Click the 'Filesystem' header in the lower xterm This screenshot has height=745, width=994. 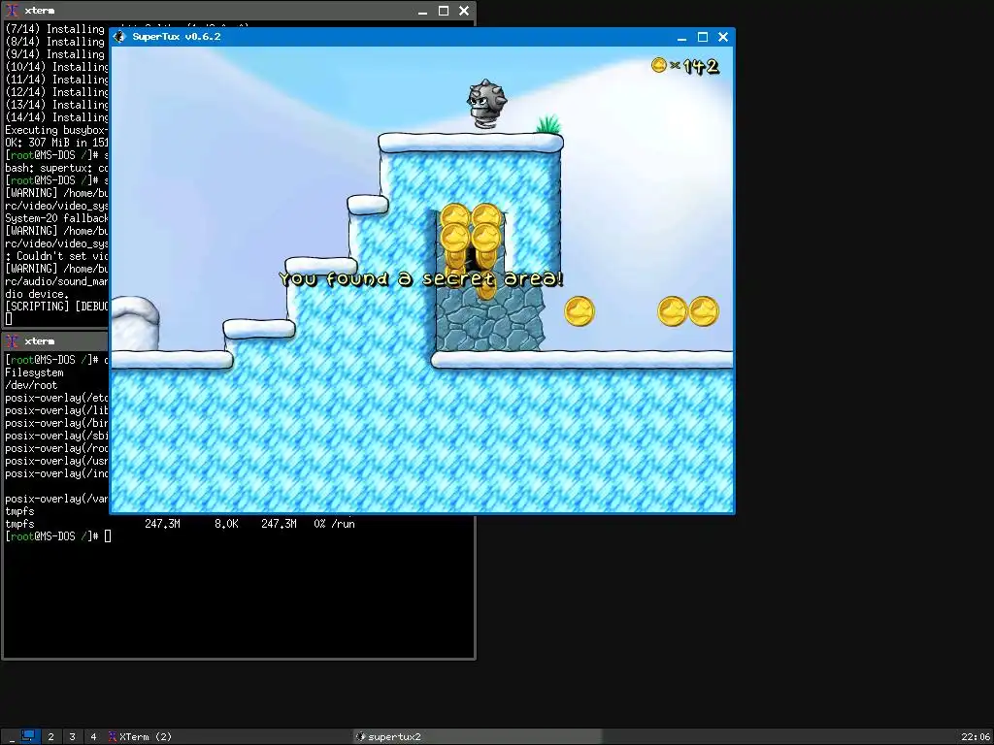click(x=34, y=372)
